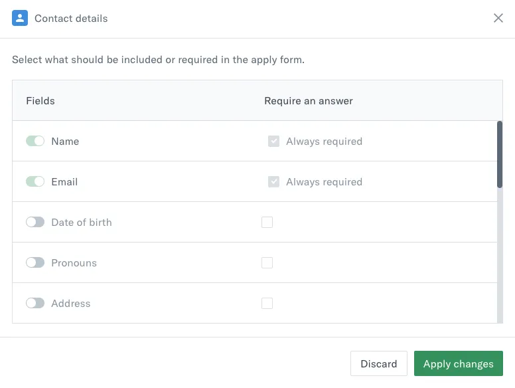Check require answer for Pronouns
The image size is (515, 388).
267,262
